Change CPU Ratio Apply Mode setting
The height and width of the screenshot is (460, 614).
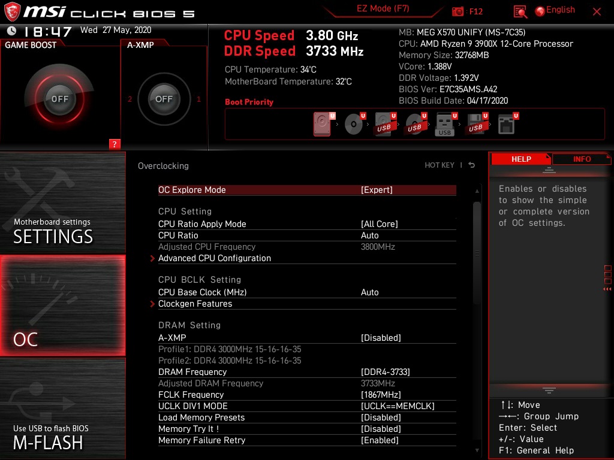pyautogui.click(x=307, y=224)
